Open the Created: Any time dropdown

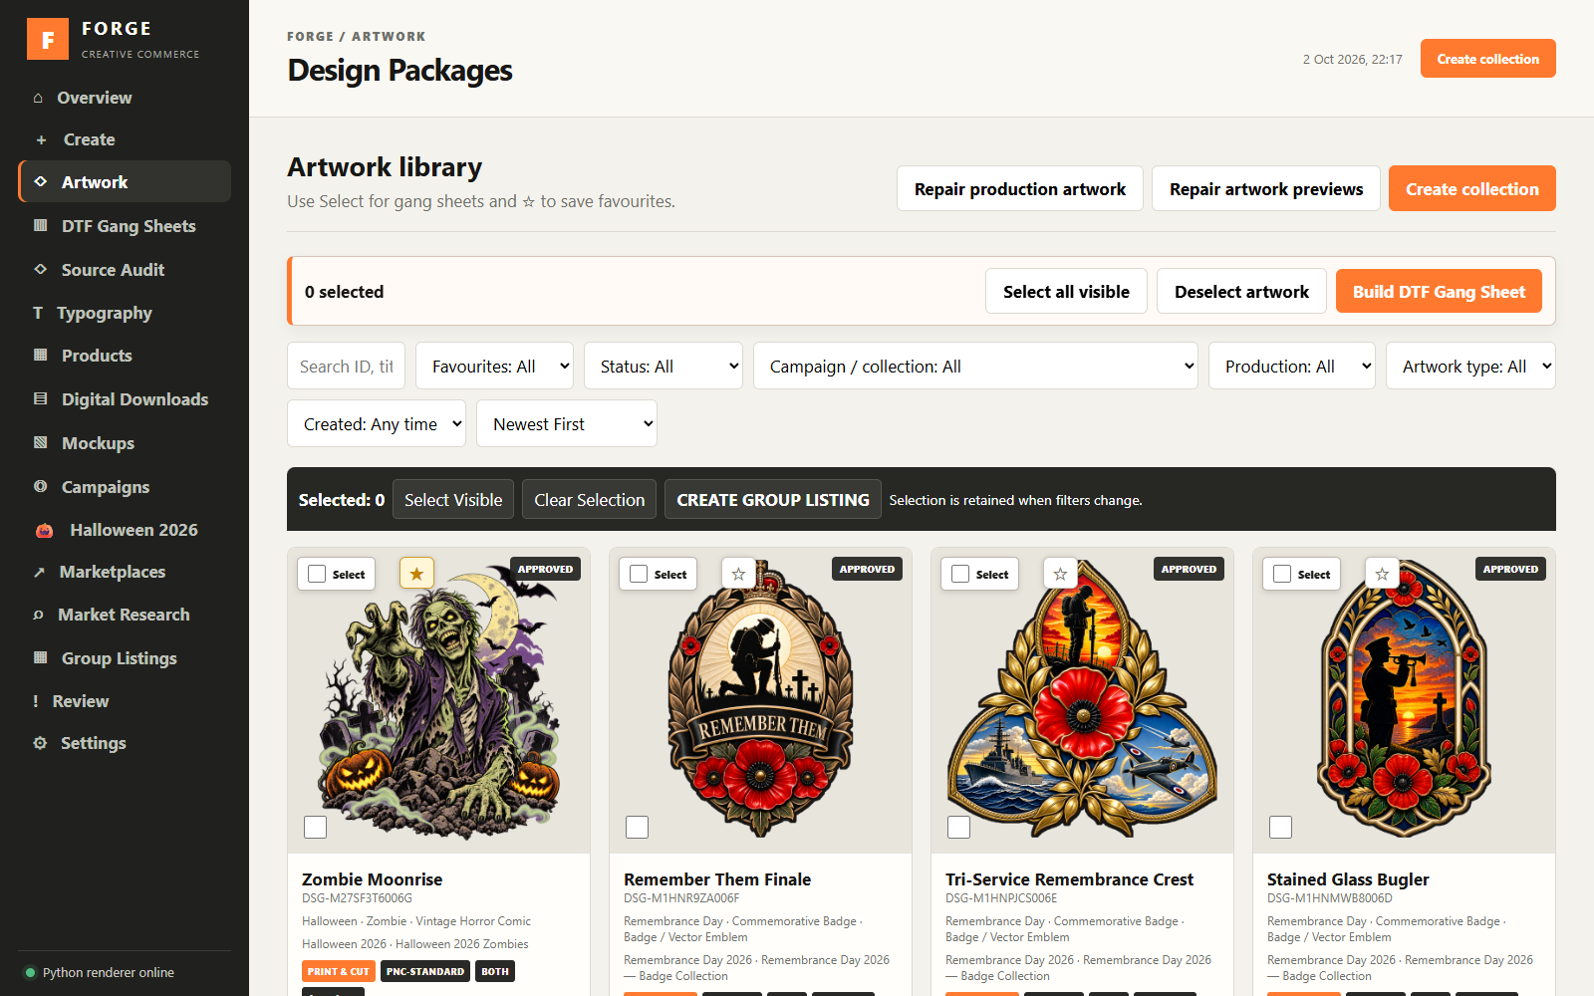click(x=377, y=424)
